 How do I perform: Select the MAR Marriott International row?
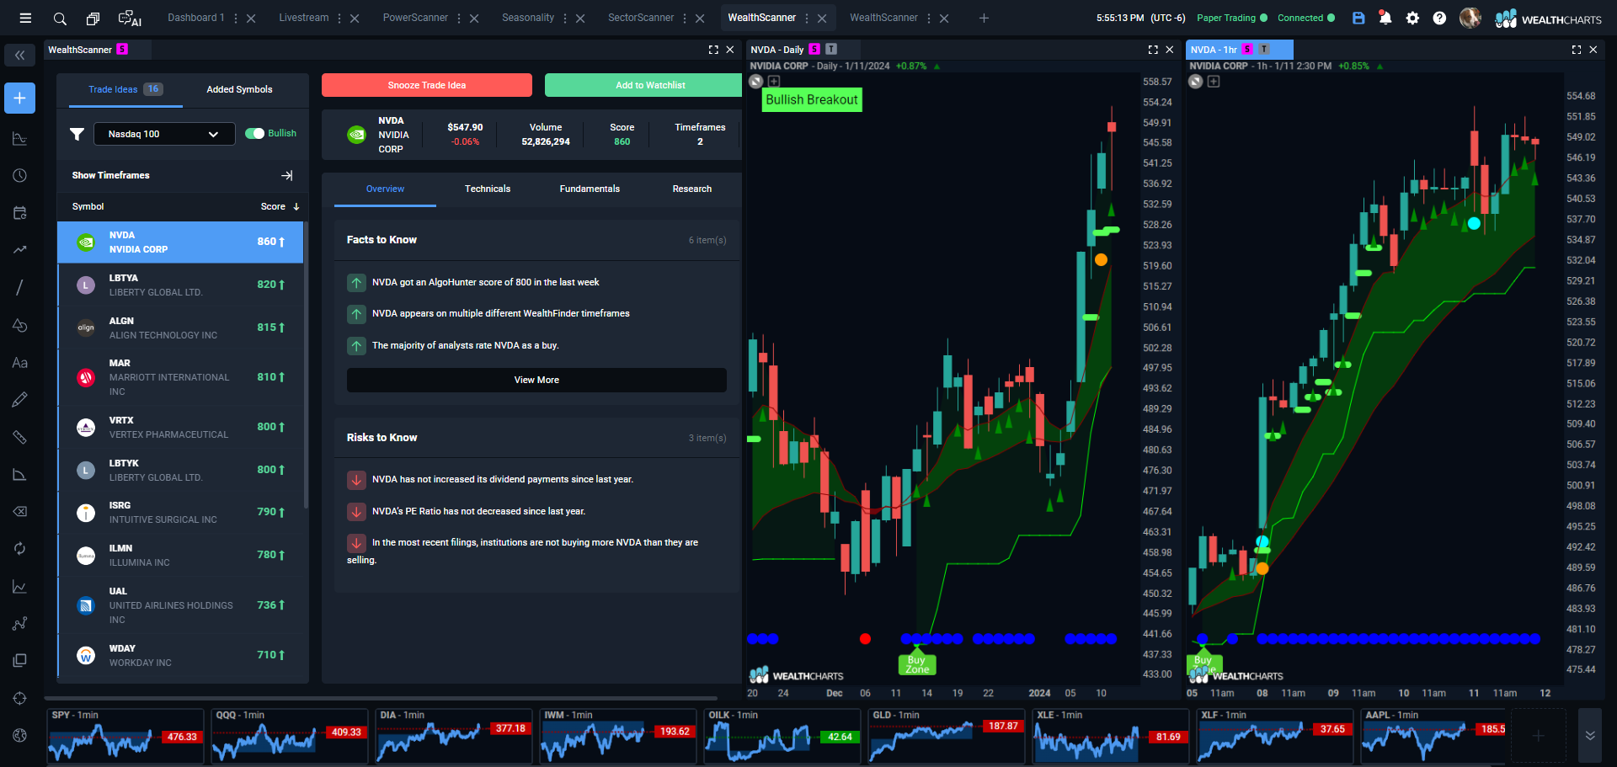(181, 377)
